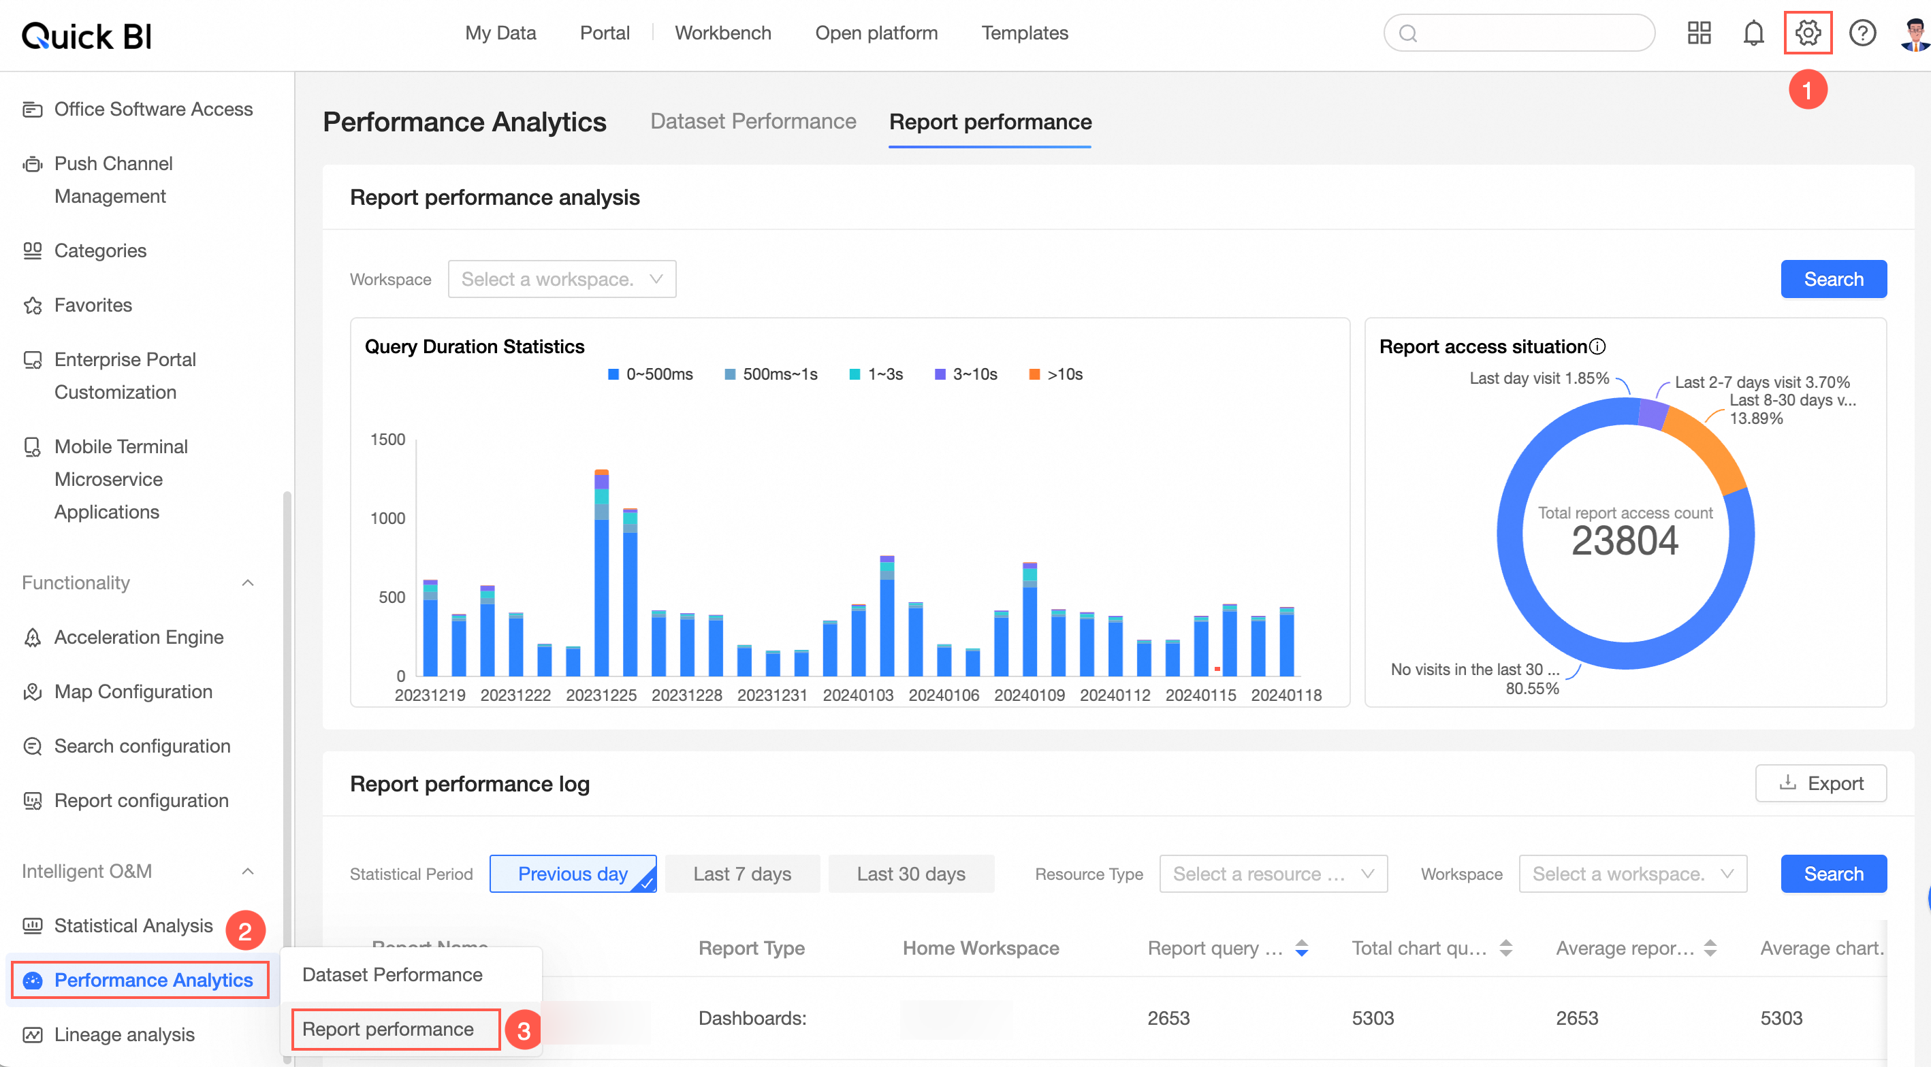Click the help question mark icon

(x=1862, y=33)
